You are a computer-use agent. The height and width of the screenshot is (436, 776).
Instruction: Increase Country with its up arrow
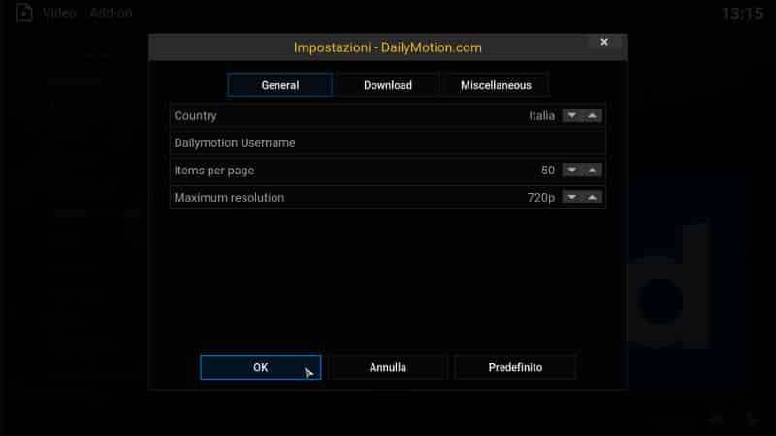593,115
